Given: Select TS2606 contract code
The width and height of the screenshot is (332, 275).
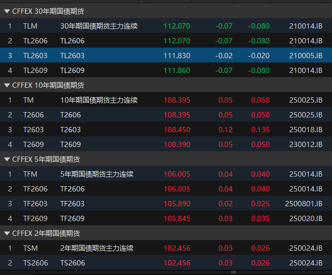Looking at the screenshot, I should tap(35, 263).
